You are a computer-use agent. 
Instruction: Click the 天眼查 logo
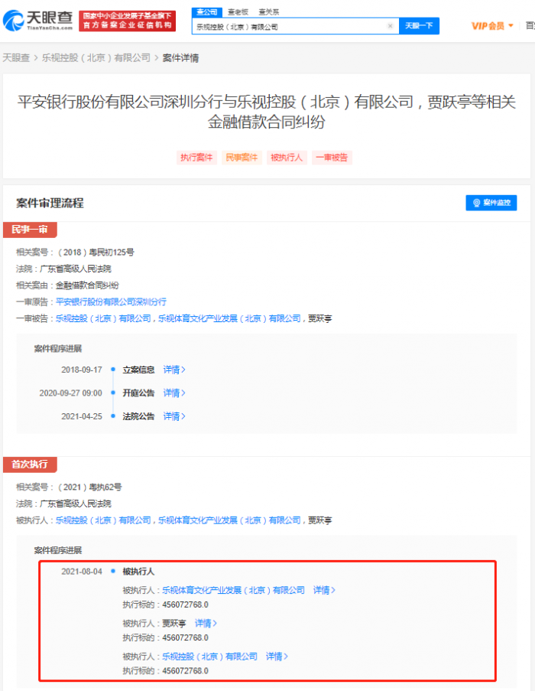click(38, 21)
